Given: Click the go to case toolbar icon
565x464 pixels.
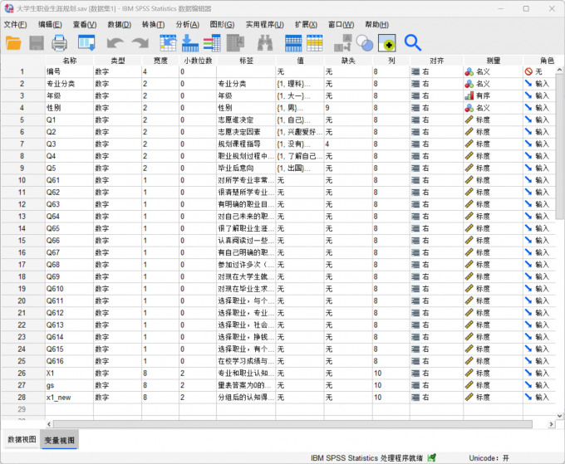Looking at the screenshot, I should 168,42.
